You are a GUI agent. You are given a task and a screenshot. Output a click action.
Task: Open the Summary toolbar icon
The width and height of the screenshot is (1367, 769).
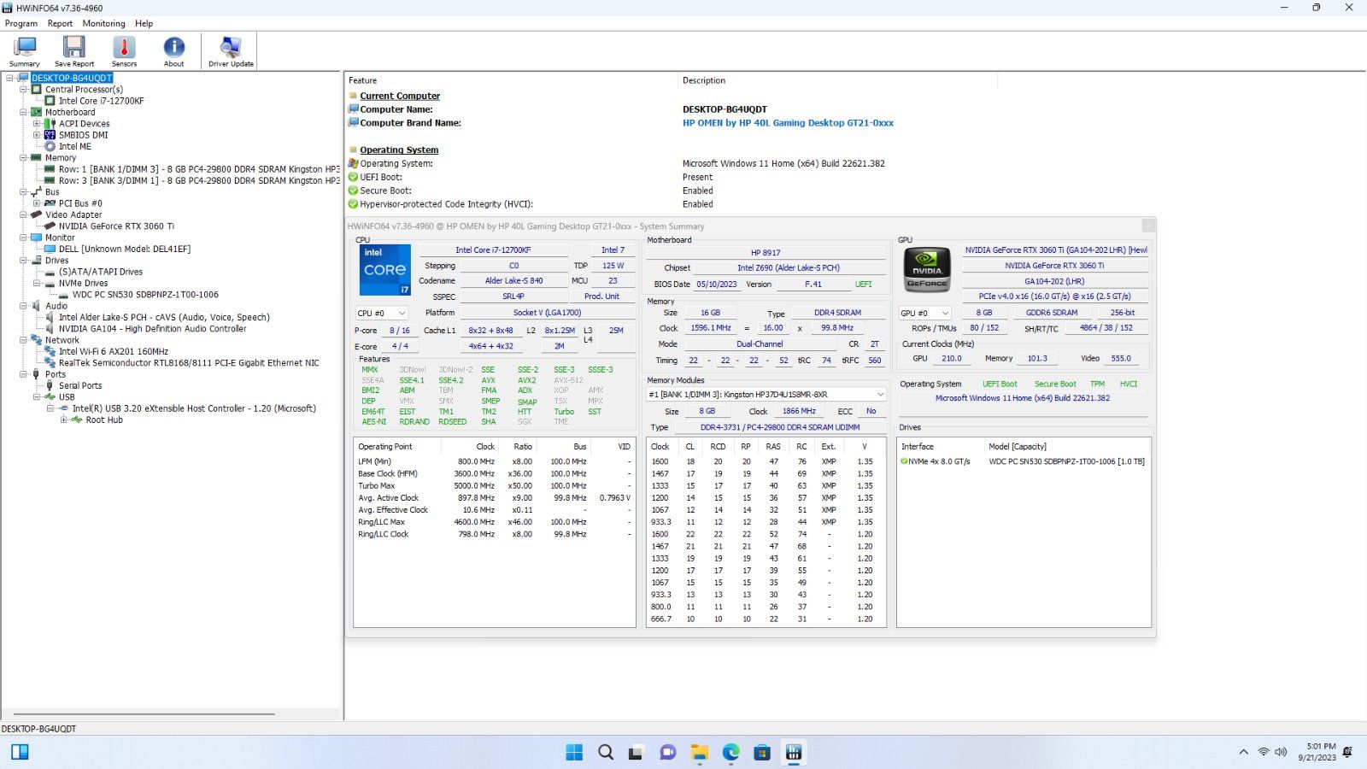click(25, 51)
